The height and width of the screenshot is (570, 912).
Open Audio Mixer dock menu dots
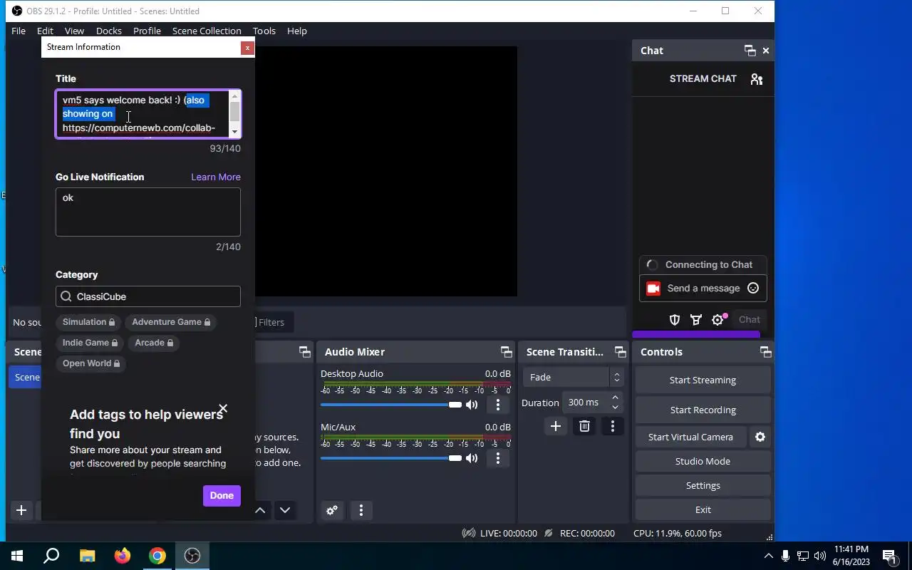(361, 510)
